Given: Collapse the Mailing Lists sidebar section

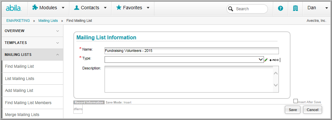Looking at the screenshot, I should click(x=32, y=55).
